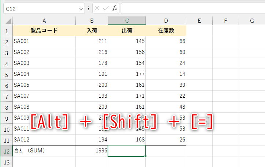The image size is (265, 167).
Task: Click the 製品コード header cell
Action: coord(44,31)
